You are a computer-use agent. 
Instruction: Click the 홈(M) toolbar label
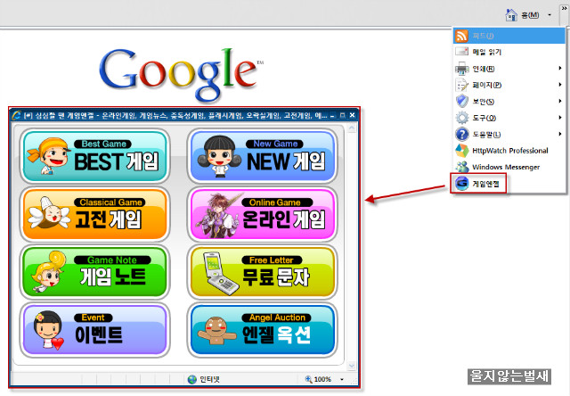[x=530, y=15]
